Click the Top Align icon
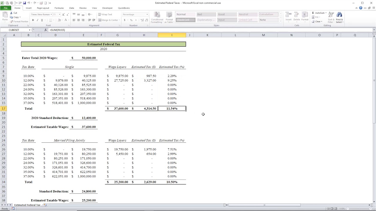This screenshot has width=376, height=211. 74,14
